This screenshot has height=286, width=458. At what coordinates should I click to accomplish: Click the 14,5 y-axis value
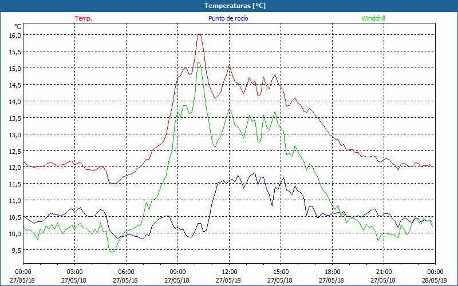tap(15, 85)
